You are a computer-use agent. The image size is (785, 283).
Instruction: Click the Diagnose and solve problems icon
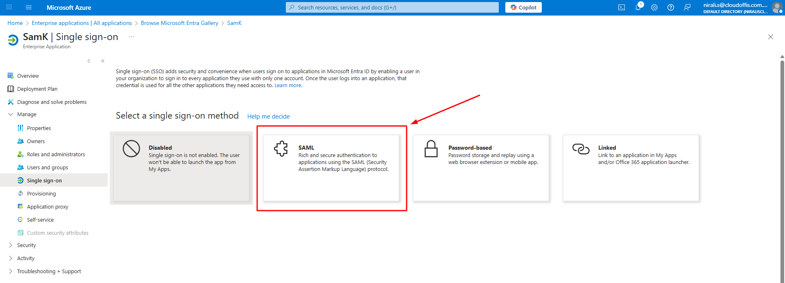11,102
